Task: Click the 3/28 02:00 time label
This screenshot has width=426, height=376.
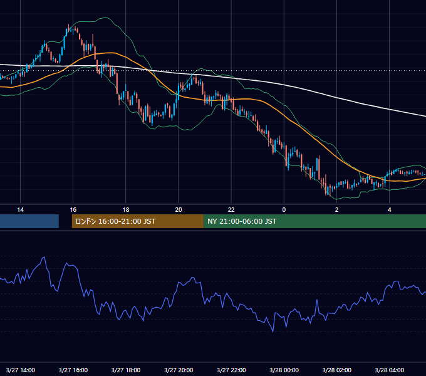Action: click(x=336, y=370)
